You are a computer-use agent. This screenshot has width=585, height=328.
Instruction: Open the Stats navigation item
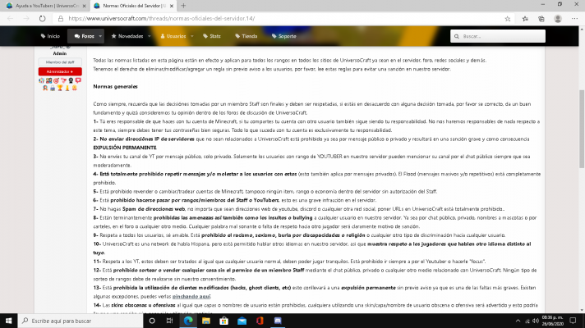tap(212, 36)
